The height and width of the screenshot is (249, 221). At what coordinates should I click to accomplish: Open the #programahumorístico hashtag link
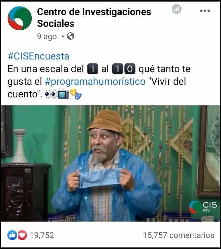click(x=95, y=82)
